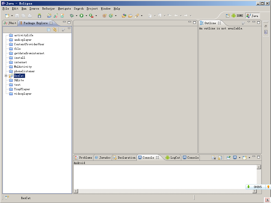Screen dimensions: 271x203
Task: Click the Console horizontal scrollbar right arrow
Action: [x=255, y=191]
